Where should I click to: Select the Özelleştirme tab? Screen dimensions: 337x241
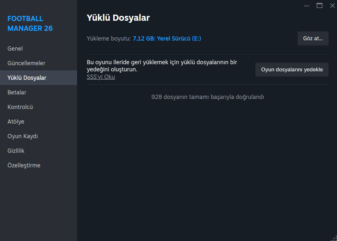pos(24,165)
